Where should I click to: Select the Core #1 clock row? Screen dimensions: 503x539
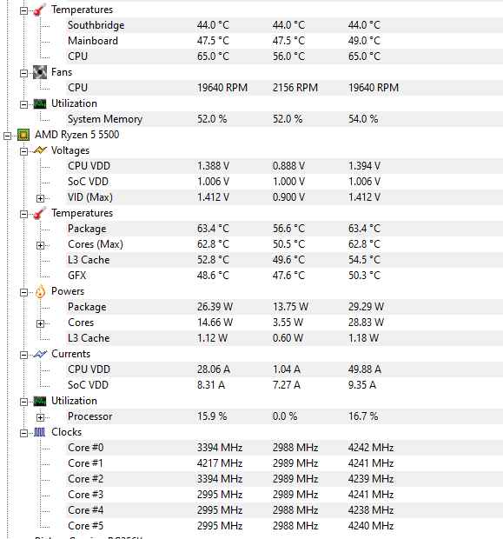point(284,463)
